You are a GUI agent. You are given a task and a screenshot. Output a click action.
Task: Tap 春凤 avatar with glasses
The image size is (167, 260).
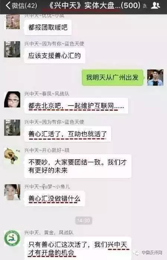click(12, 99)
